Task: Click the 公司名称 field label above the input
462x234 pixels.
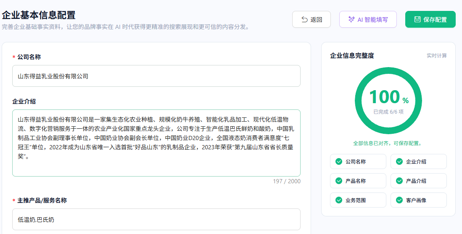Action: click(29, 57)
